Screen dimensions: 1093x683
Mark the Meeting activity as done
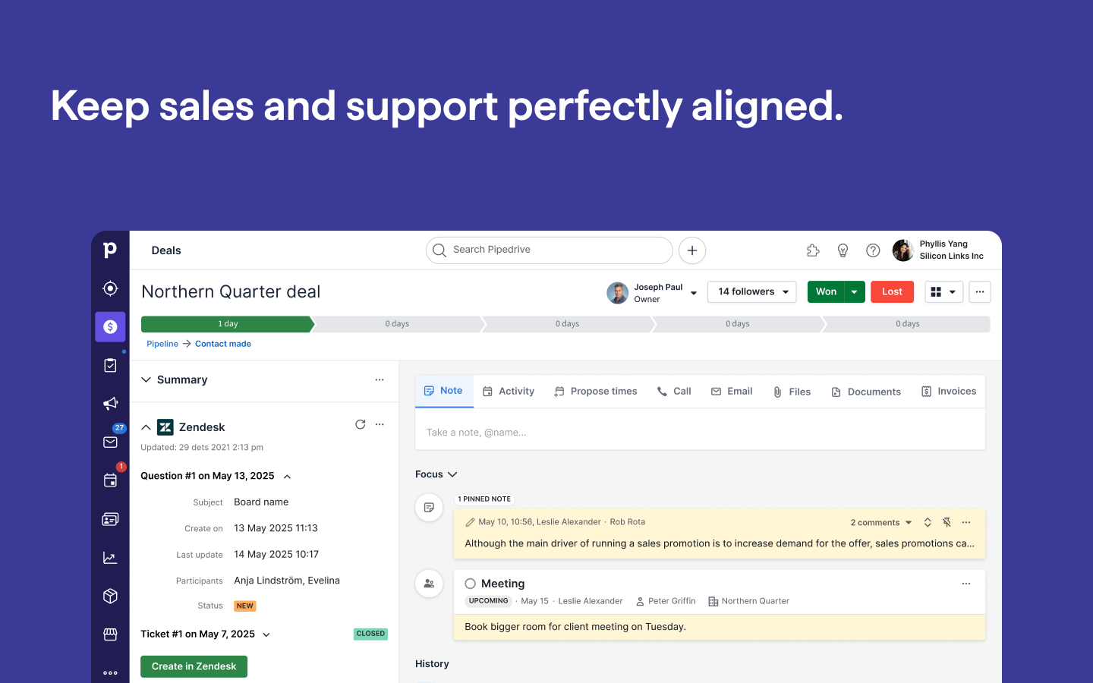point(471,584)
